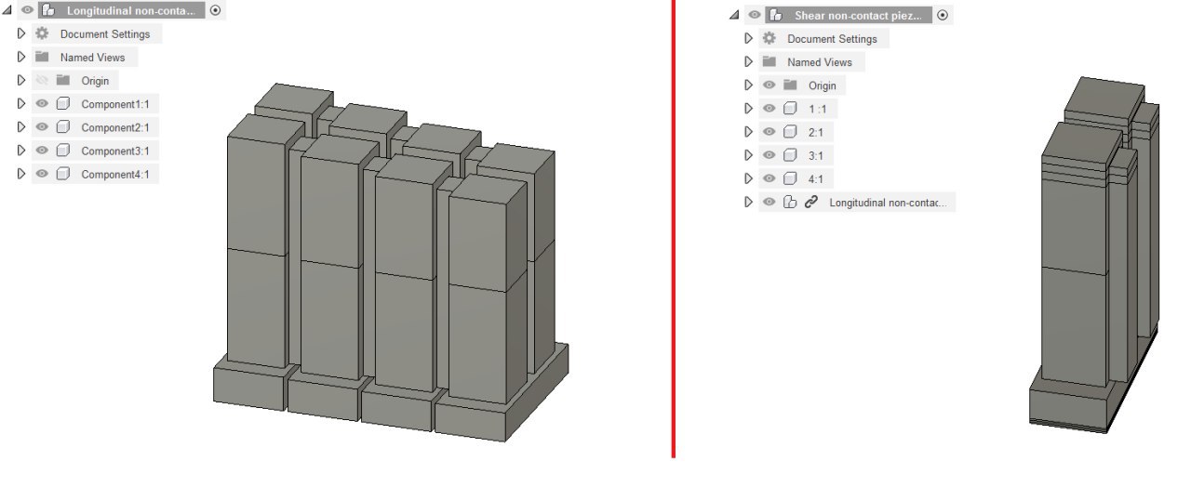Click the Document Settings gear in Longitudinal tree
The image size is (1191, 487).
click(x=42, y=33)
